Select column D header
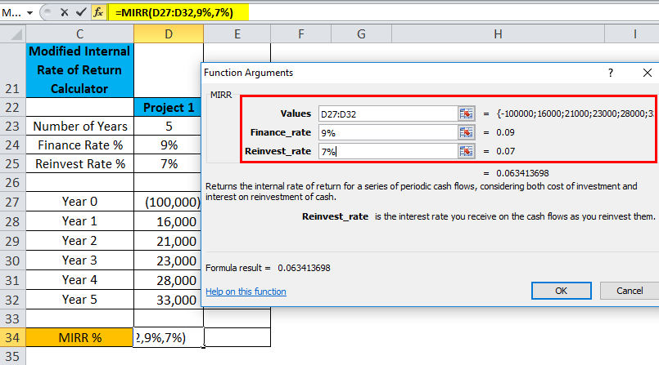Viewport: 659px width, 365px height. [x=169, y=34]
